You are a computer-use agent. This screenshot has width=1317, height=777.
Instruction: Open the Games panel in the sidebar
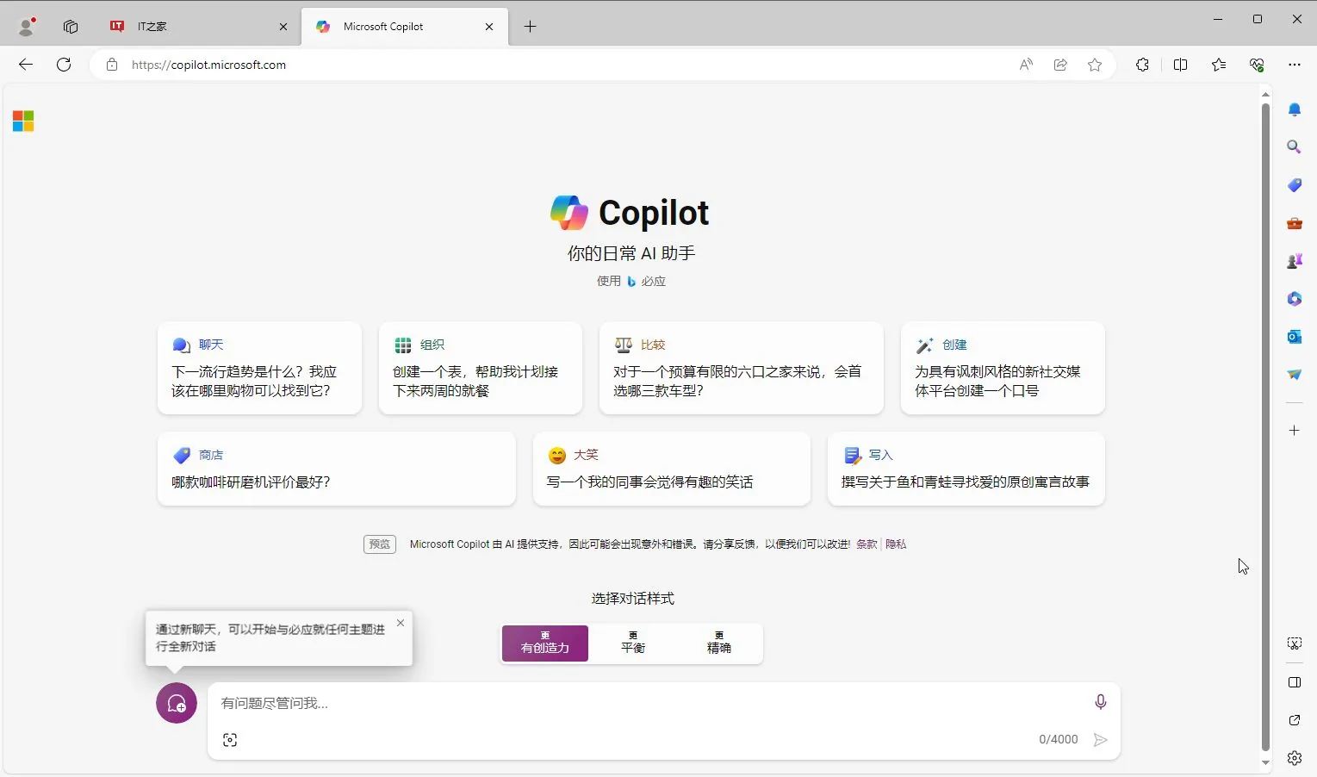1294,260
